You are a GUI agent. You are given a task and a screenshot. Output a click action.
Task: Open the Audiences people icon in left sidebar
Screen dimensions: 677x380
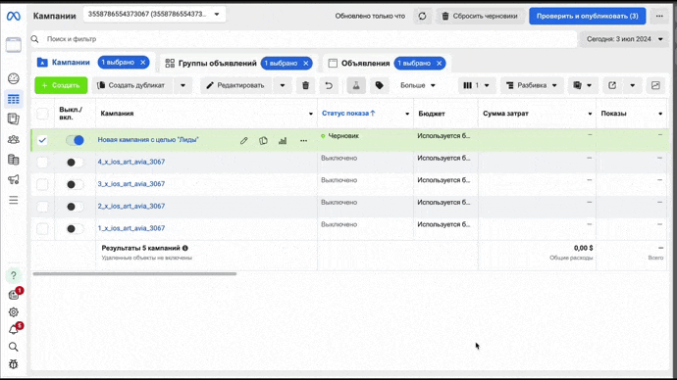pos(14,139)
